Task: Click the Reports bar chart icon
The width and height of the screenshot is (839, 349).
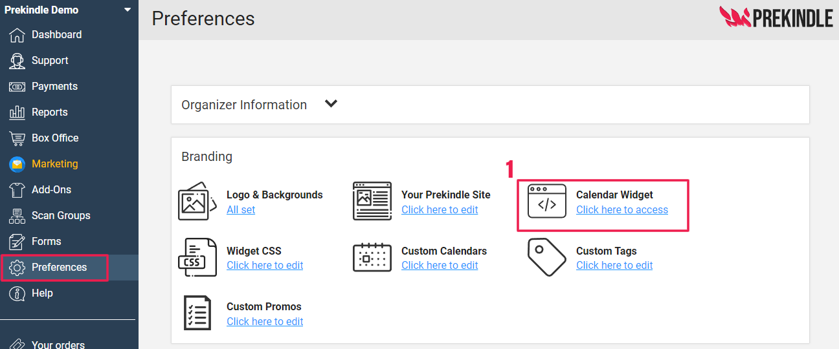Action: tap(17, 112)
